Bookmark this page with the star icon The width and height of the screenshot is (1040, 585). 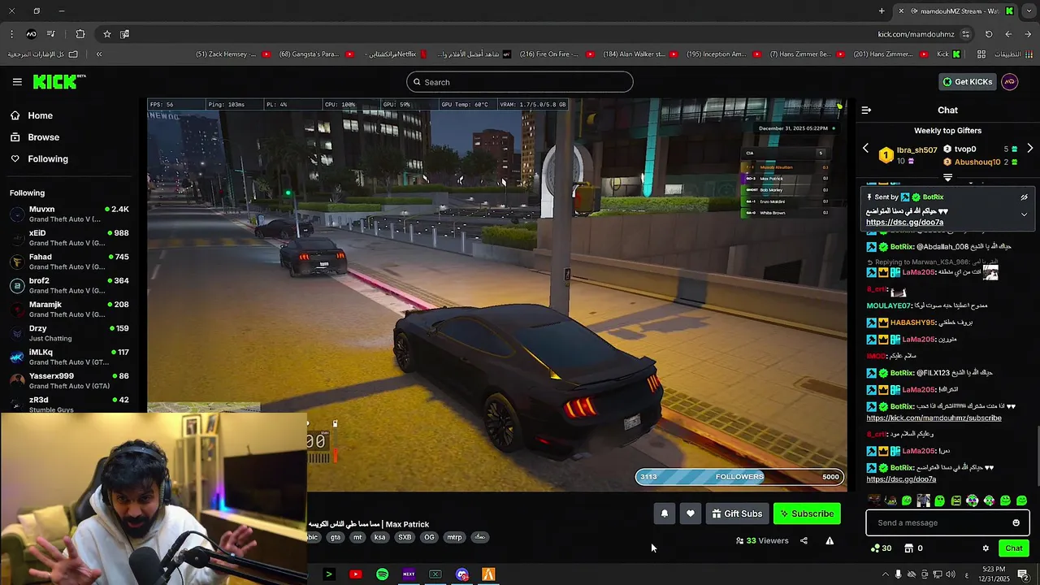tap(106, 34)
